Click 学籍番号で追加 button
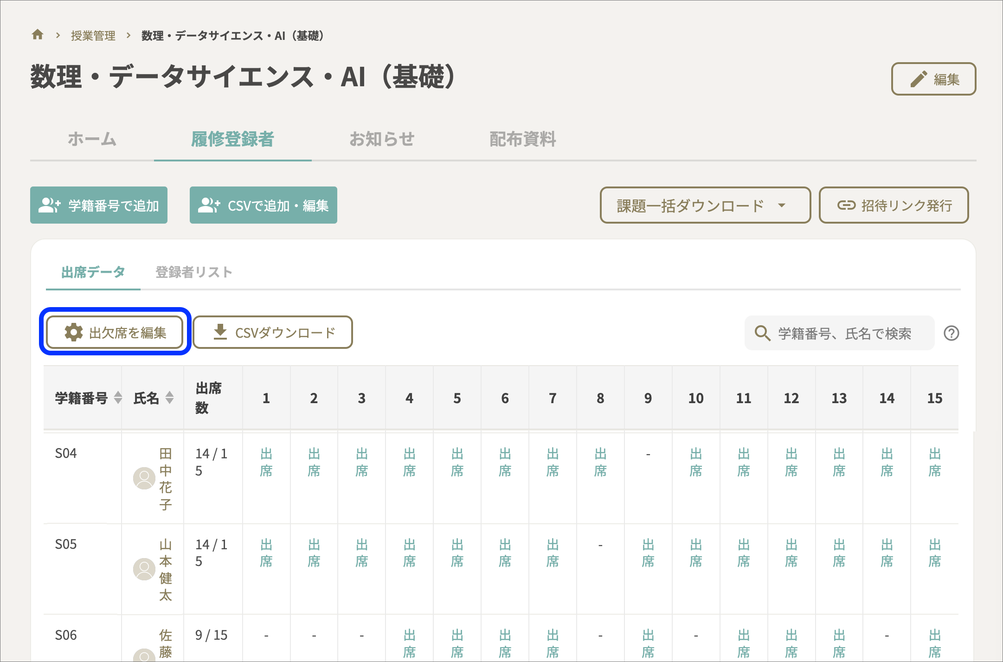1003x662 pixels. [99, 205]
